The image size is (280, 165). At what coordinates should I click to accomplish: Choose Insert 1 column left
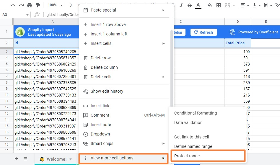tap(124, 34)
